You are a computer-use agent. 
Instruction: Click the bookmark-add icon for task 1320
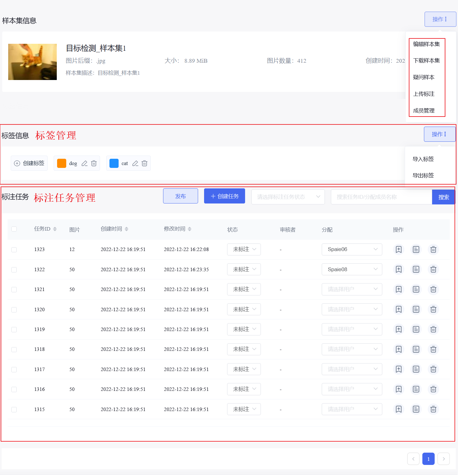399,309
